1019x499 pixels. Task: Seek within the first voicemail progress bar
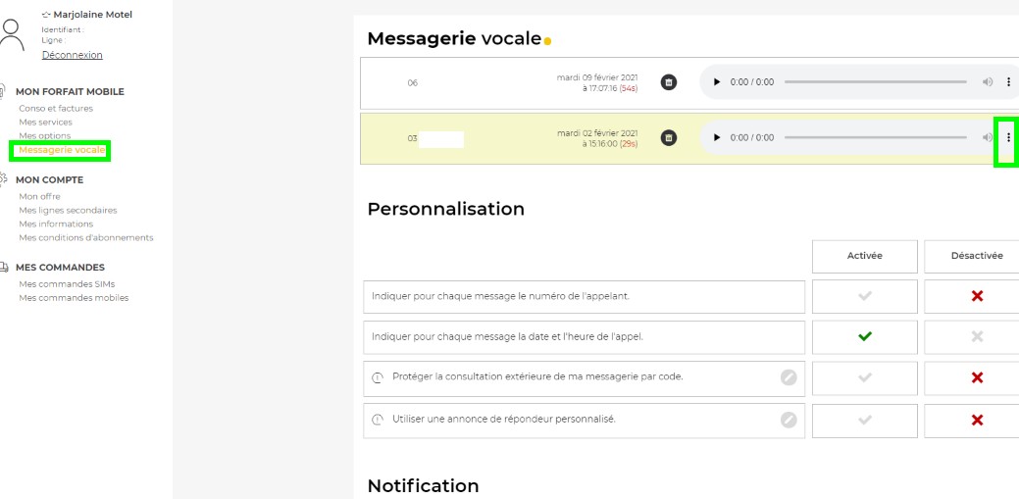875,82
